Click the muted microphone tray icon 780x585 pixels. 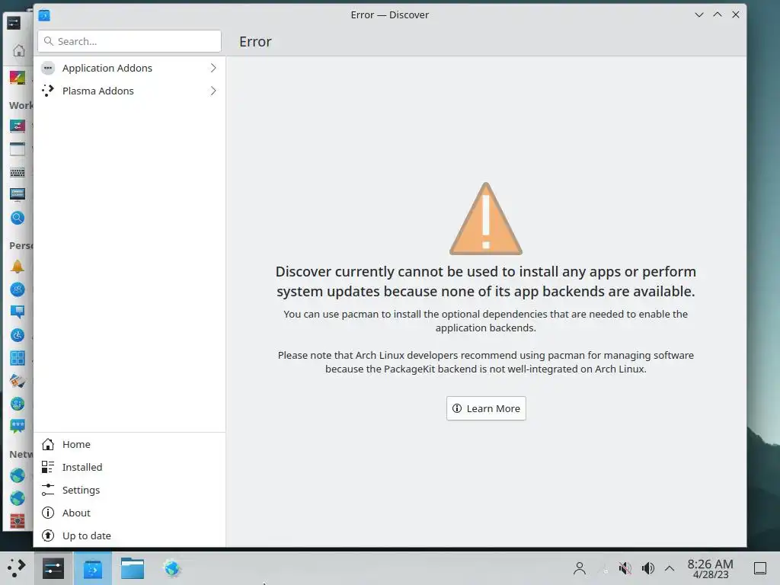click(x=625, y=568)
